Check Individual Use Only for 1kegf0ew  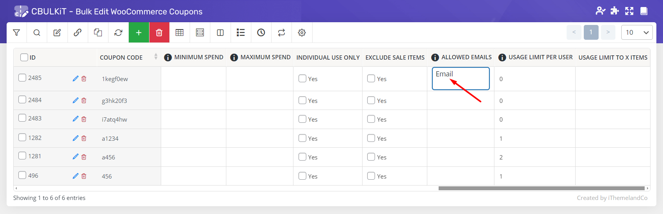pyautogui.click(x=302, y=78)
